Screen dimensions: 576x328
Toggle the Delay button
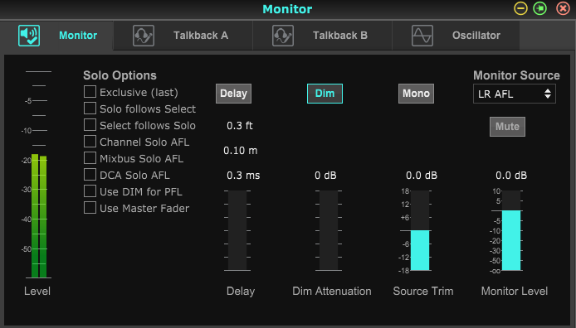[x=233, y=94]
